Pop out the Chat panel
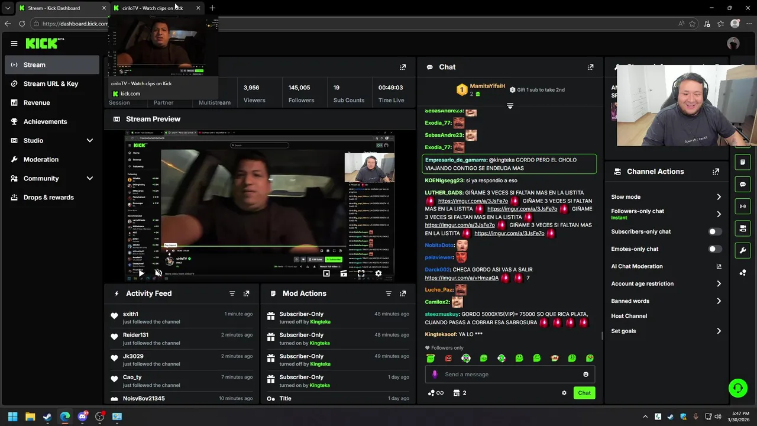The image size is (757, 426). click(590, 67)
